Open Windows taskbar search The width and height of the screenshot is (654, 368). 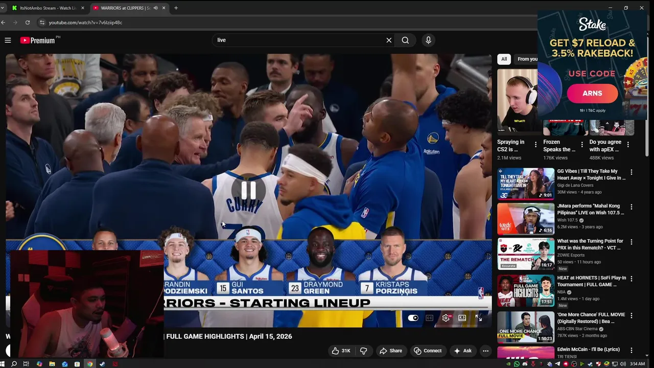tap(14, 364)
